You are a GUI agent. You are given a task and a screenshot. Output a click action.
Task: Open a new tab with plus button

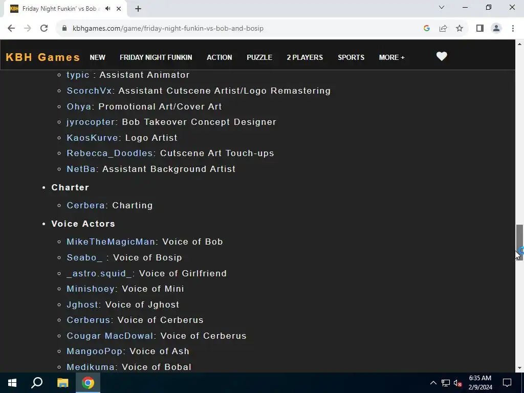point(138,9)
